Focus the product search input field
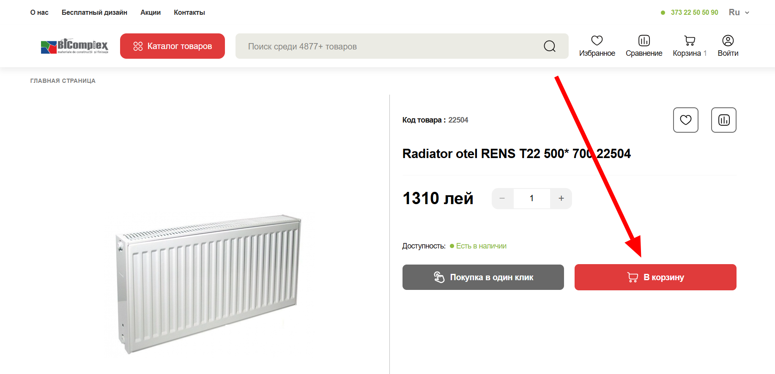 click(389, 46)
